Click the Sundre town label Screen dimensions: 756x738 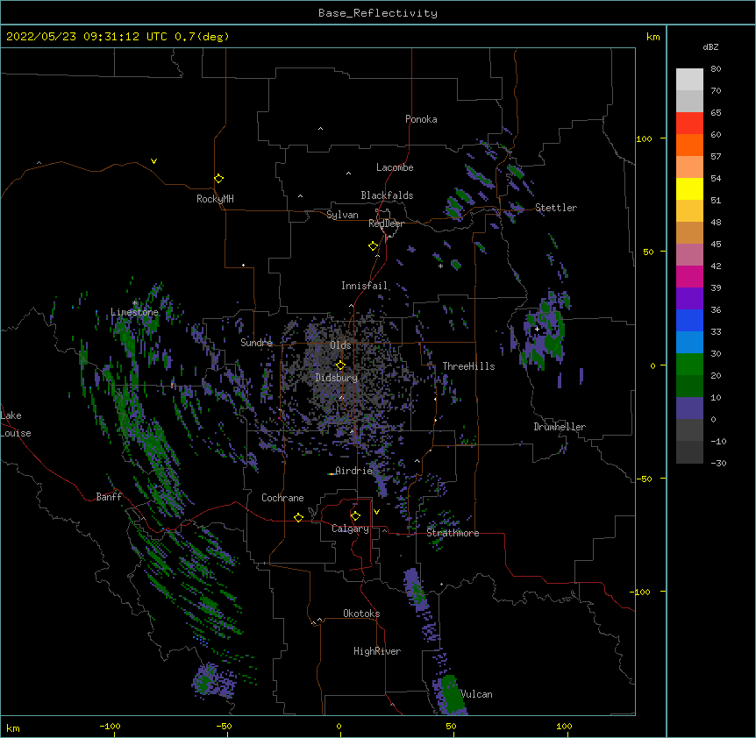[256, 343]
